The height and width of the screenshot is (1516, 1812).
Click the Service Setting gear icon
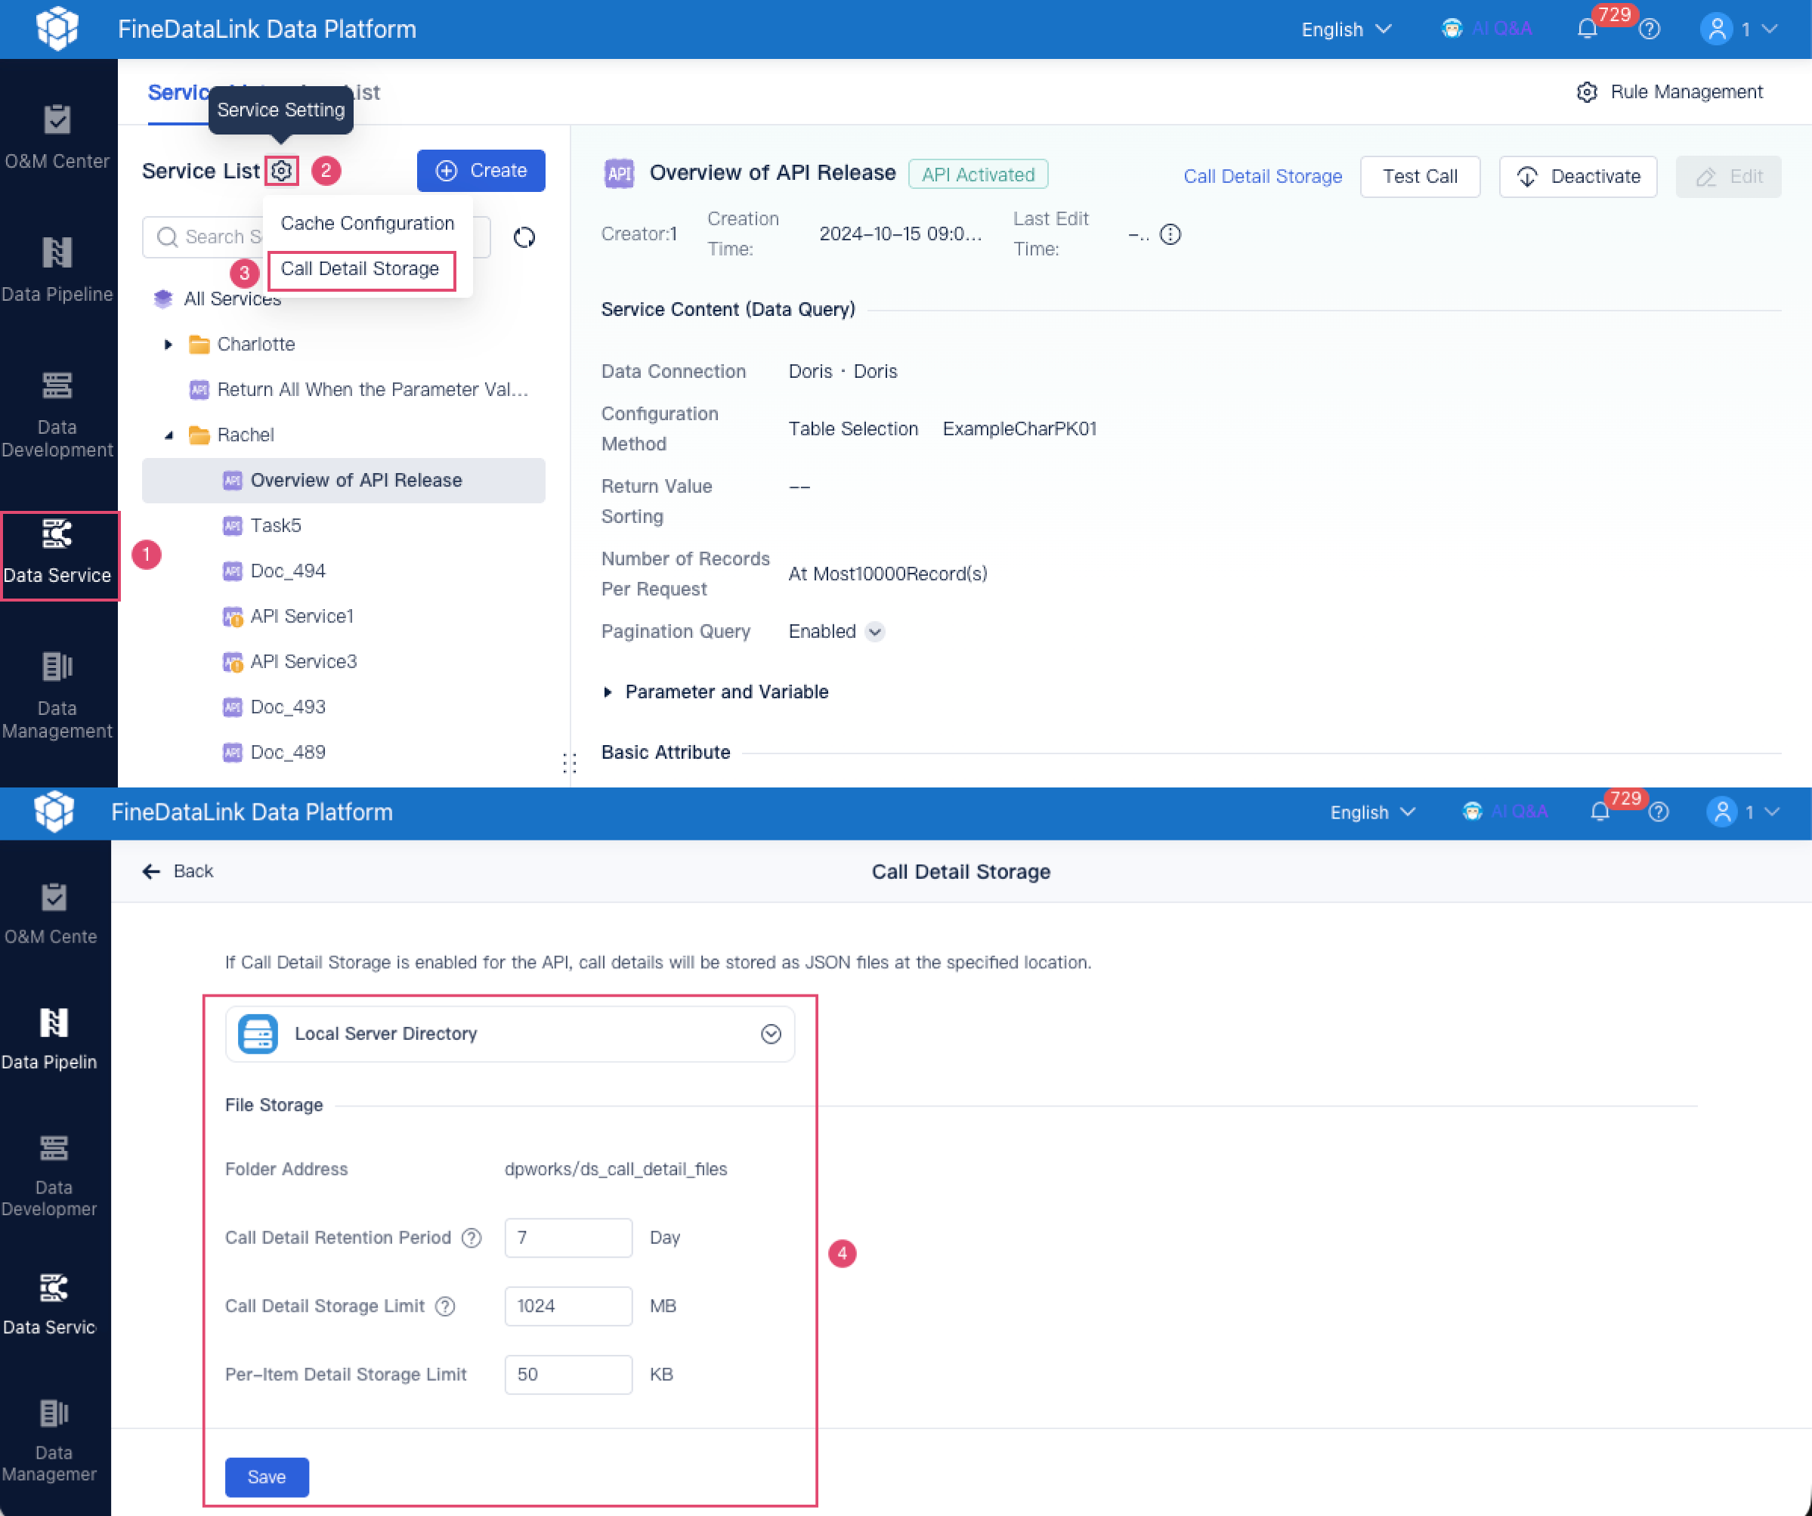[281, 171]
